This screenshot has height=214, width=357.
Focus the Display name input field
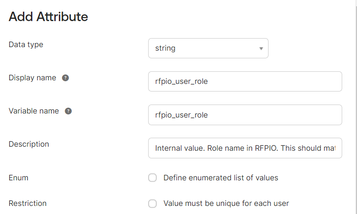point(245,81)
